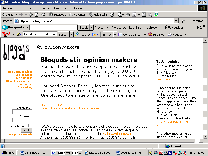The image size is (208, 156).
Task: Click the blogads logo
Action: (x=16, y=53)
